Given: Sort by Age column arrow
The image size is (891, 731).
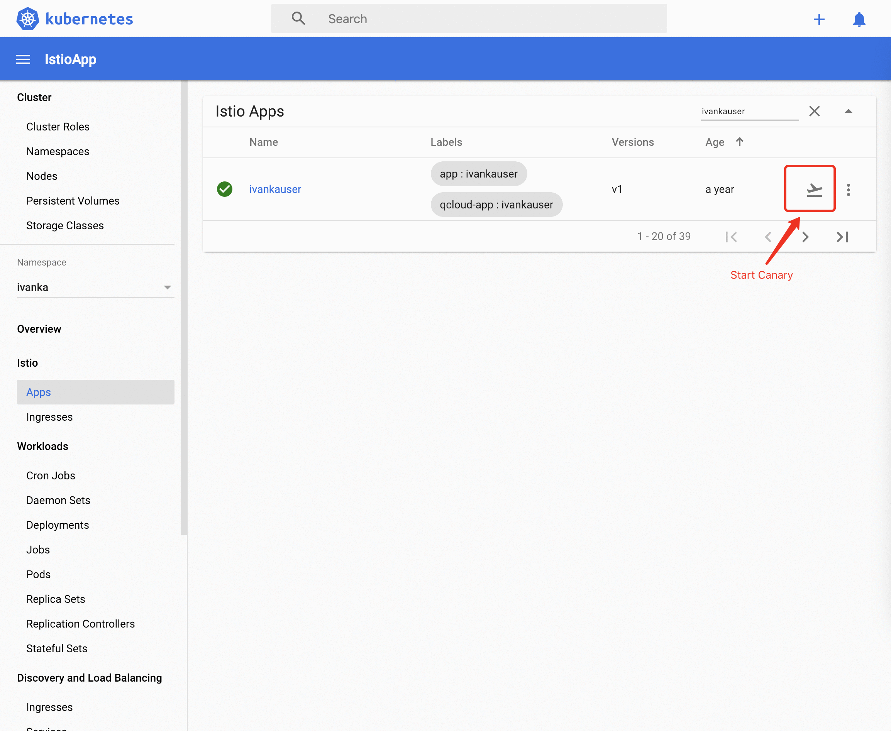Looking at the screenshot, I should pos(739,142).
